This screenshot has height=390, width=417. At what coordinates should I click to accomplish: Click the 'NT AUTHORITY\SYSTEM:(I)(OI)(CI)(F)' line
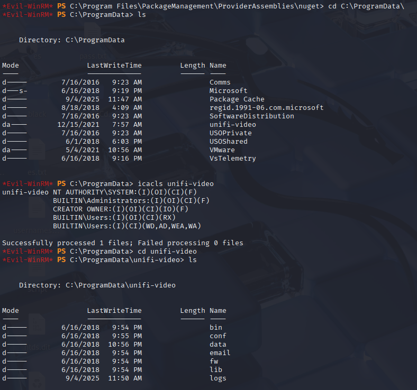point(125,192)
